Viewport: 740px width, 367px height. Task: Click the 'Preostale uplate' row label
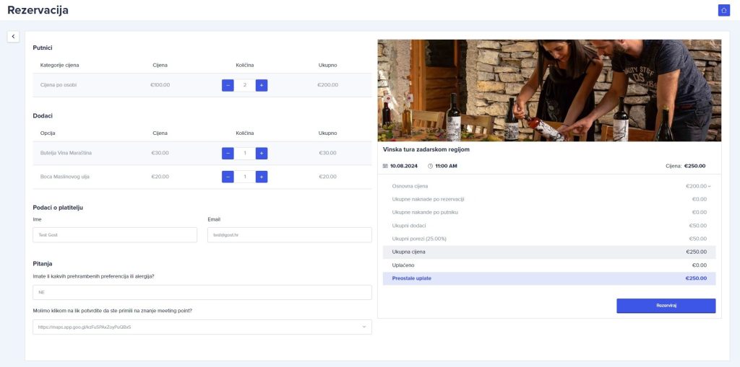click(411, 278)
